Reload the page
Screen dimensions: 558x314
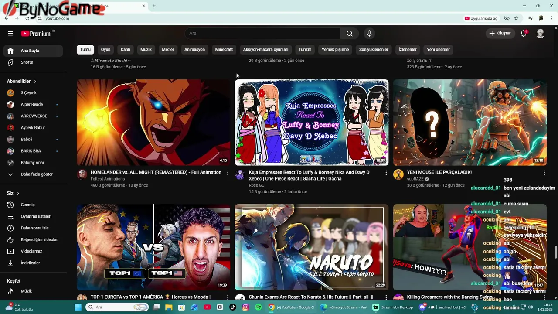[x=27, y=18]
